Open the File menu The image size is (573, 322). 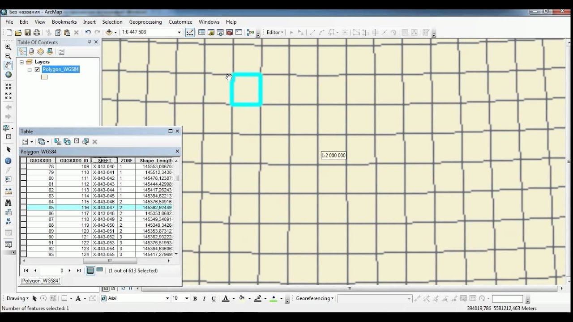pyautogui.click(x=9, y=21)
